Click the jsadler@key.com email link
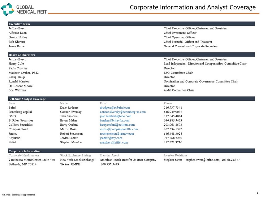 click(x=111, y=138)
